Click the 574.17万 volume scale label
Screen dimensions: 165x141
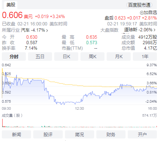tap(149, 116)
